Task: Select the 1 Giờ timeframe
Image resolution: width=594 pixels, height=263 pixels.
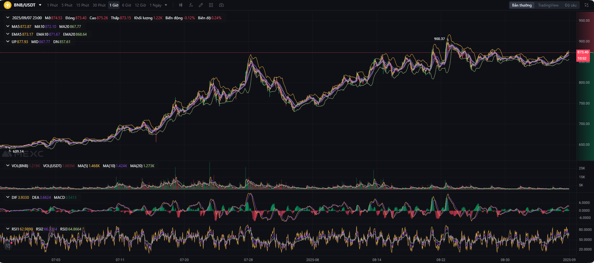Action: coord(114,5)
